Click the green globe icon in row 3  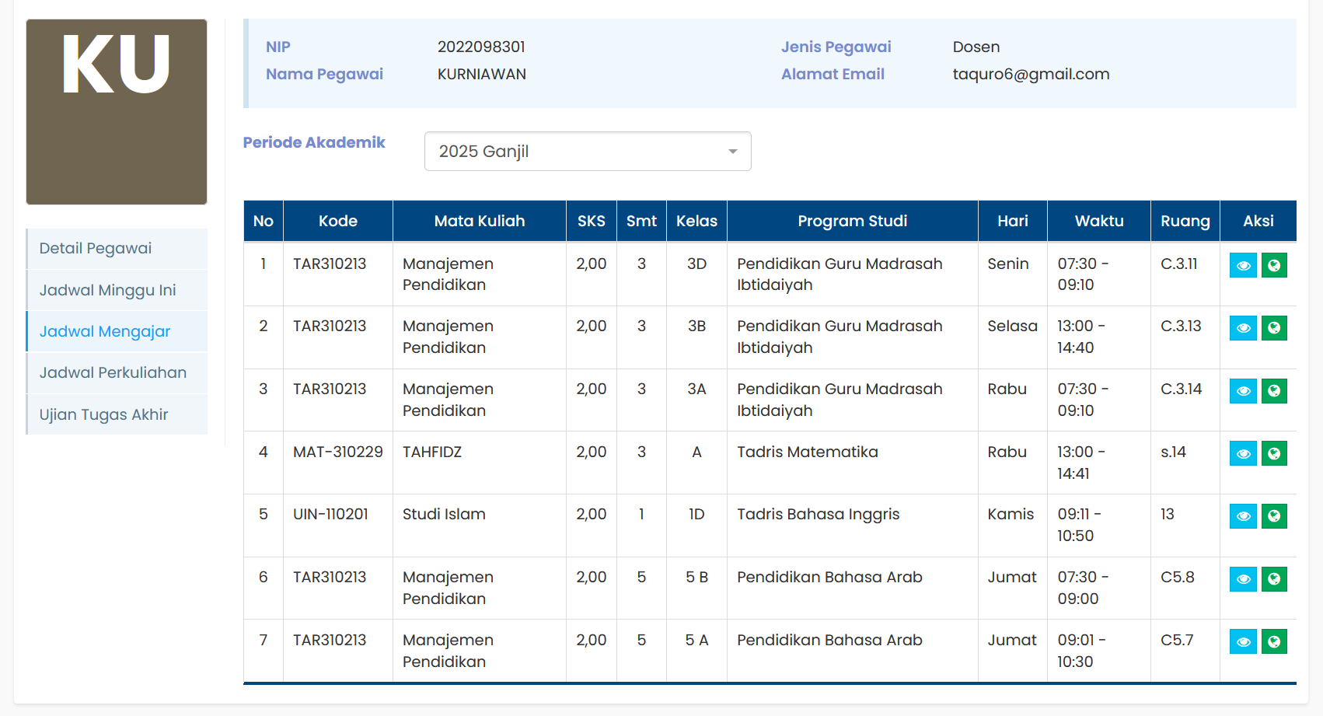coord(1273,391)
